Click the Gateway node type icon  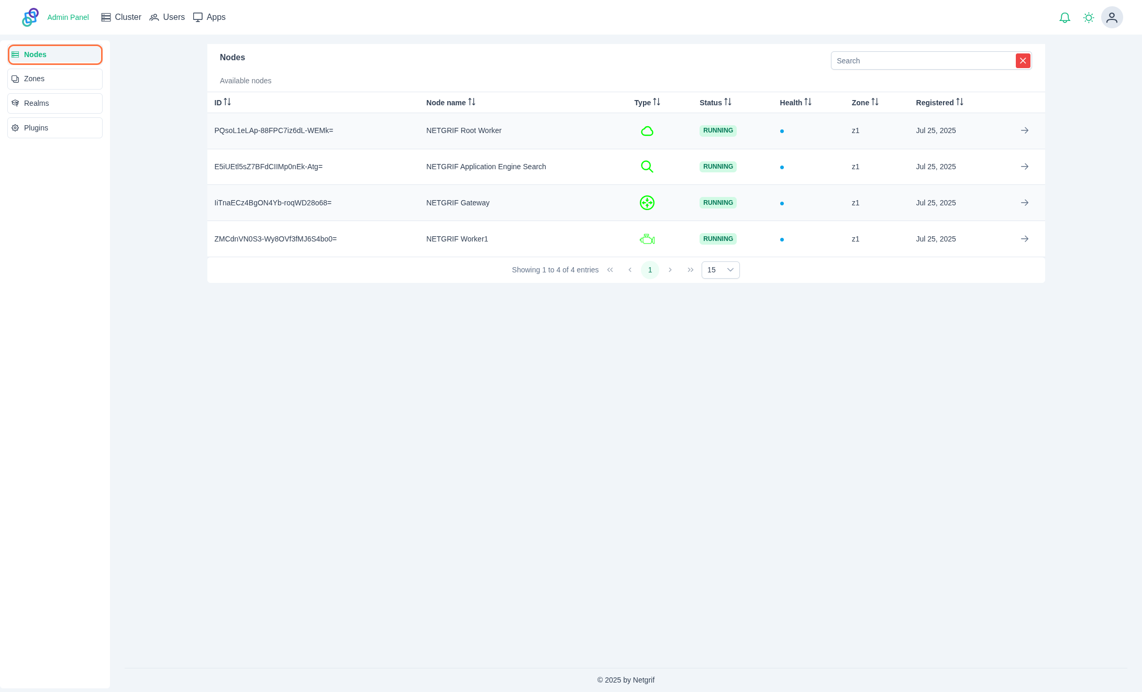pyautogui.click(x=647, y=203)
